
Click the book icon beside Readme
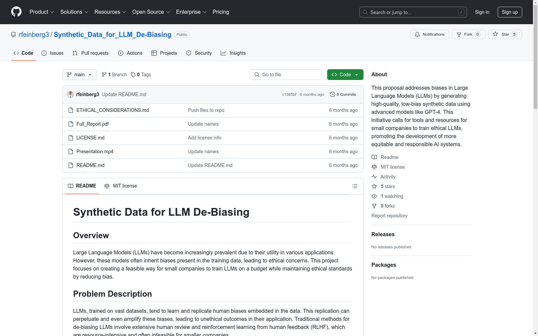[x=374, y=157]
